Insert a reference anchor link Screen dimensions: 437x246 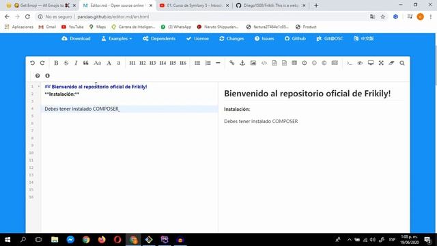pyautogui.click(x=242, y=63)
